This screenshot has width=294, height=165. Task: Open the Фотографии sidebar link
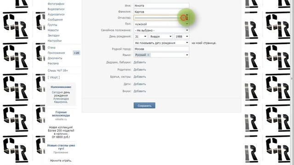[56, 4]
